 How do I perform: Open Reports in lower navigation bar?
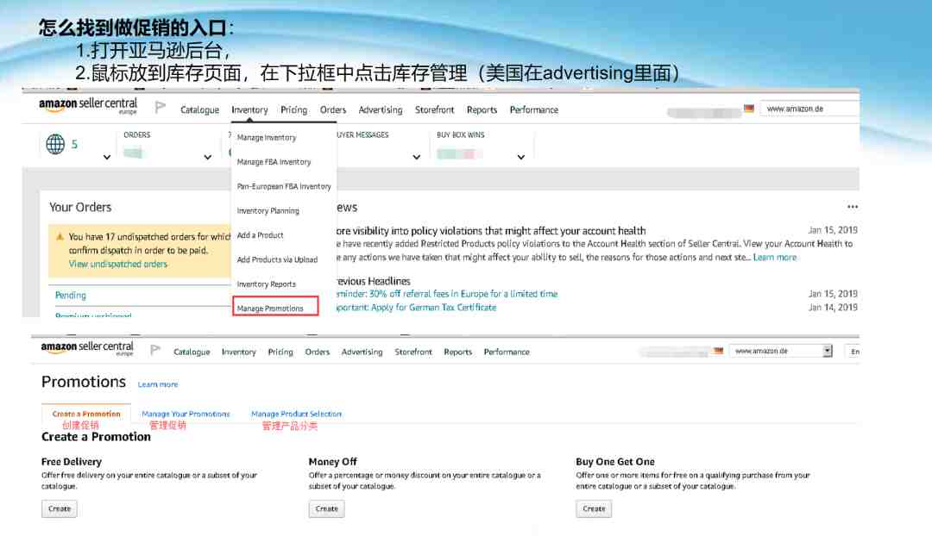tap(457, 352)
